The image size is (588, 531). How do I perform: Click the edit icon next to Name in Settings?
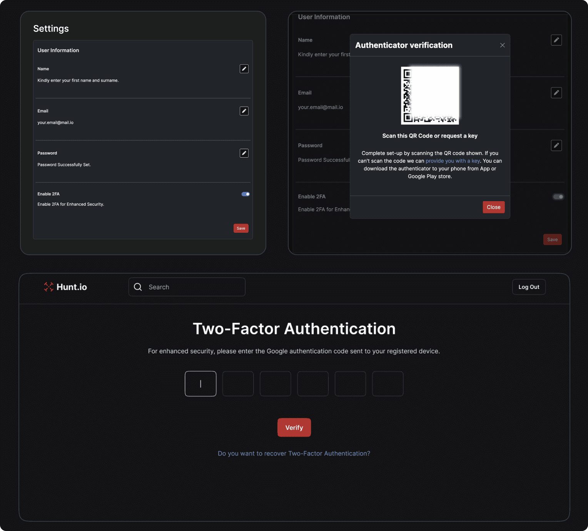point(244,69)
